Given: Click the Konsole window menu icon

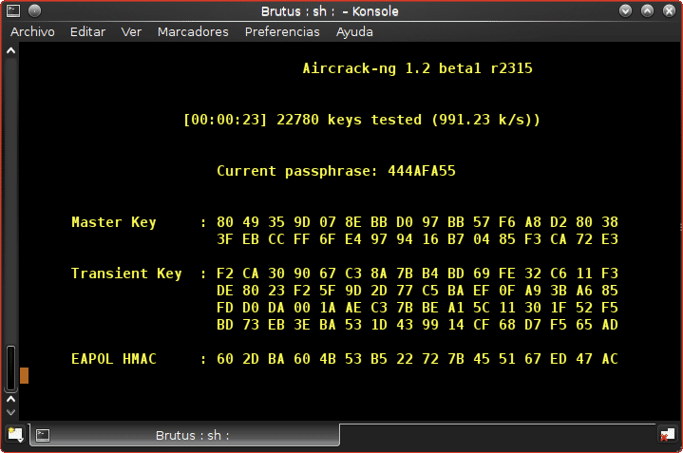Looking at the screenshot, I should pyautogui.click(x=12, y=10).
